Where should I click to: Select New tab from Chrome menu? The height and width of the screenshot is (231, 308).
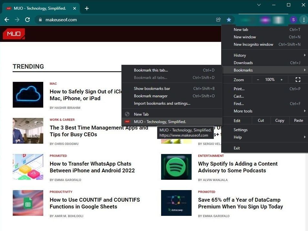(265, 30)
